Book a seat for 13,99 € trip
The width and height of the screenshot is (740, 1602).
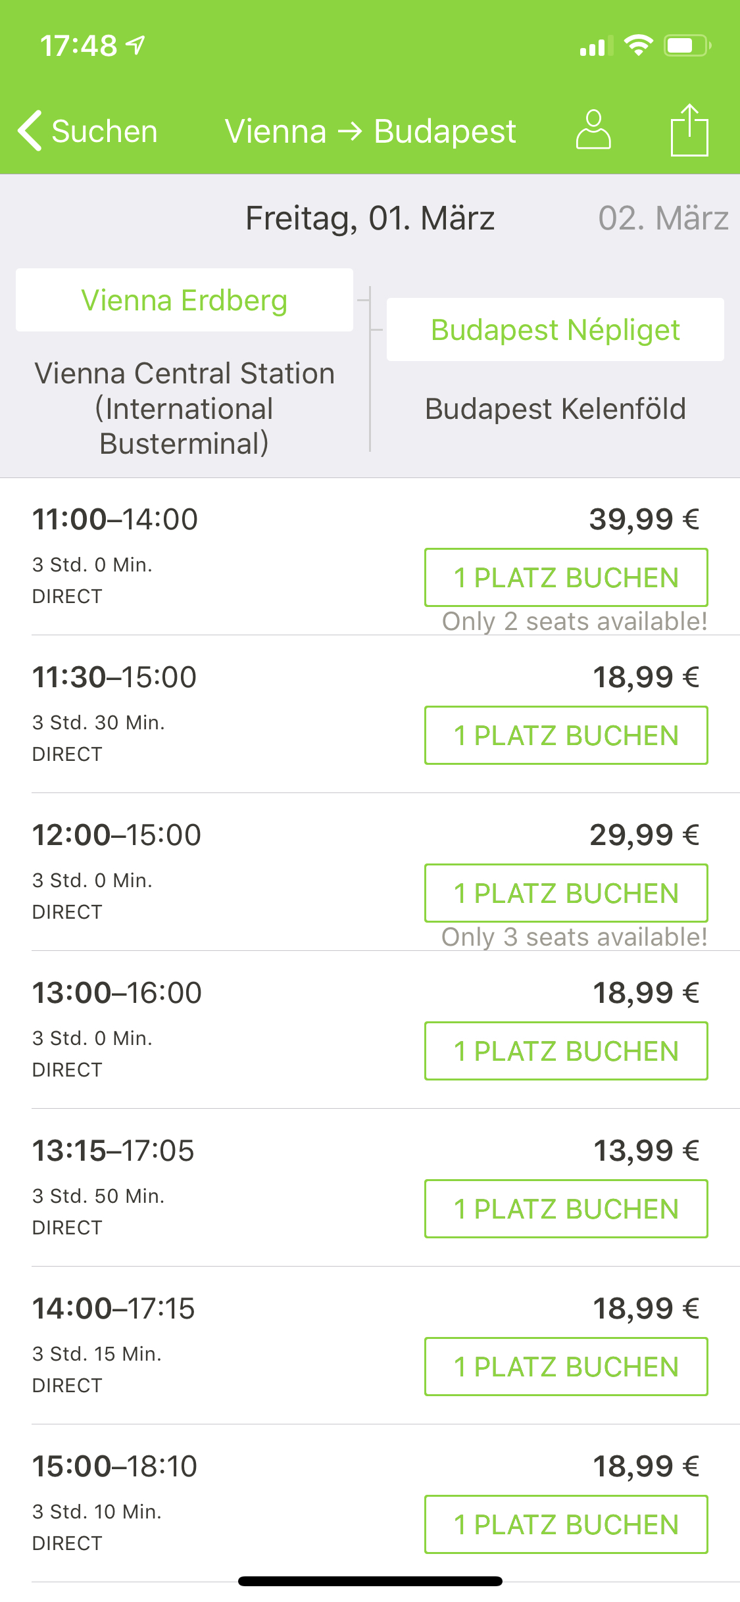coord(566,1209)
